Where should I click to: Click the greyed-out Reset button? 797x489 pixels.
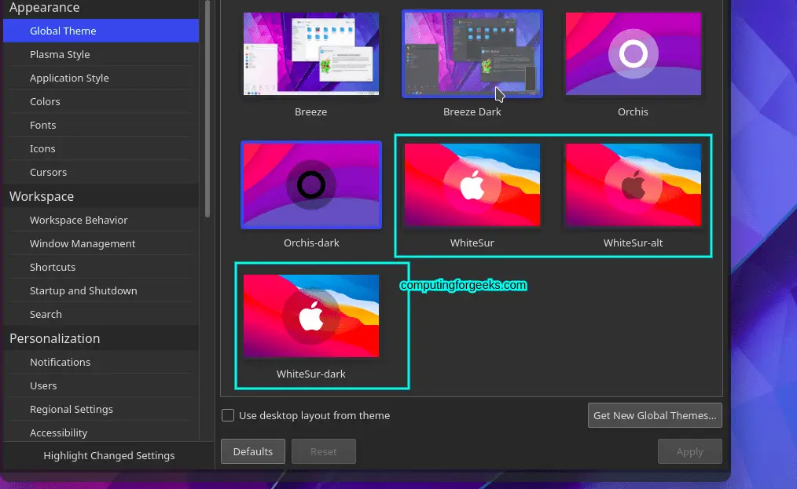pos(323,451)
